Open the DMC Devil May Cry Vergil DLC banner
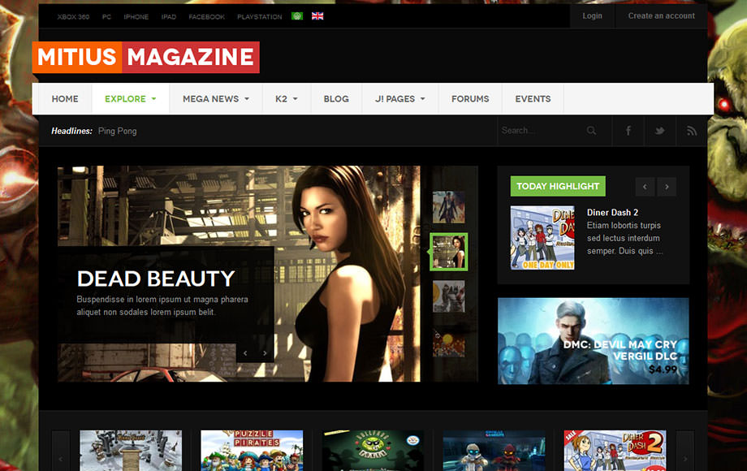 tap(593, 341)
